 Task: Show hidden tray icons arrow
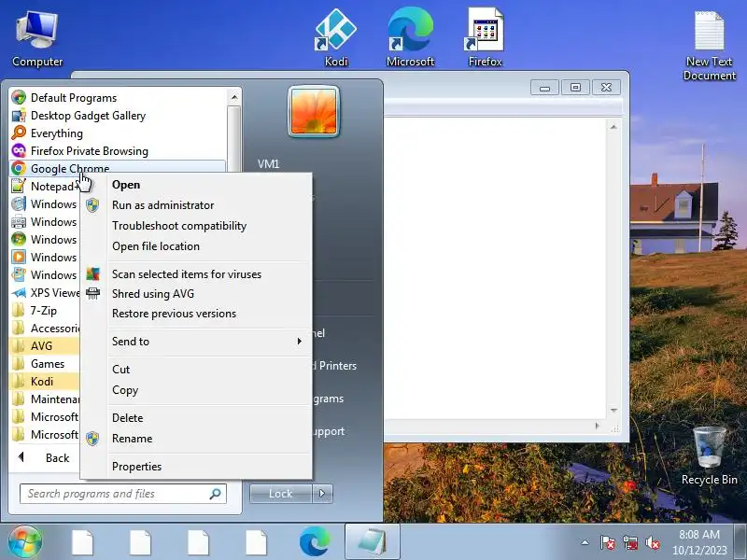pyautogui.click(x=585, y=542)
